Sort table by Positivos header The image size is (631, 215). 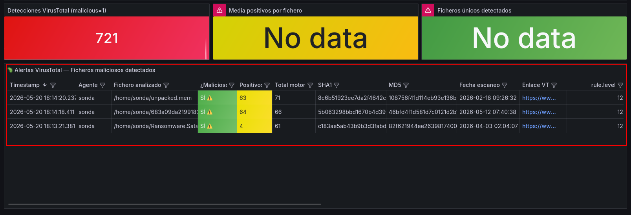[x=251, y=85]
